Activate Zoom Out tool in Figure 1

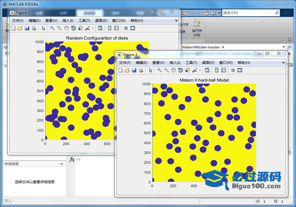pyautogui.click(x=59, y=28)
